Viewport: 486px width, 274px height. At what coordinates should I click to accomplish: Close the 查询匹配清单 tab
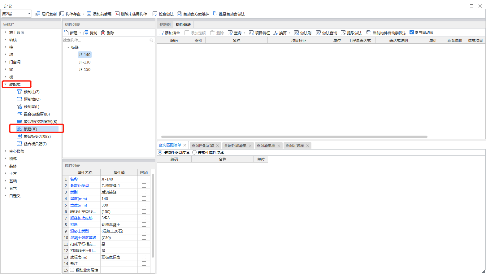pyautogui.click(x=185, y=145)
